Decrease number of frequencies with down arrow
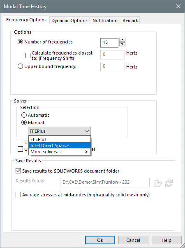Viewport: 185px width, 248px height. pos(122,44)
